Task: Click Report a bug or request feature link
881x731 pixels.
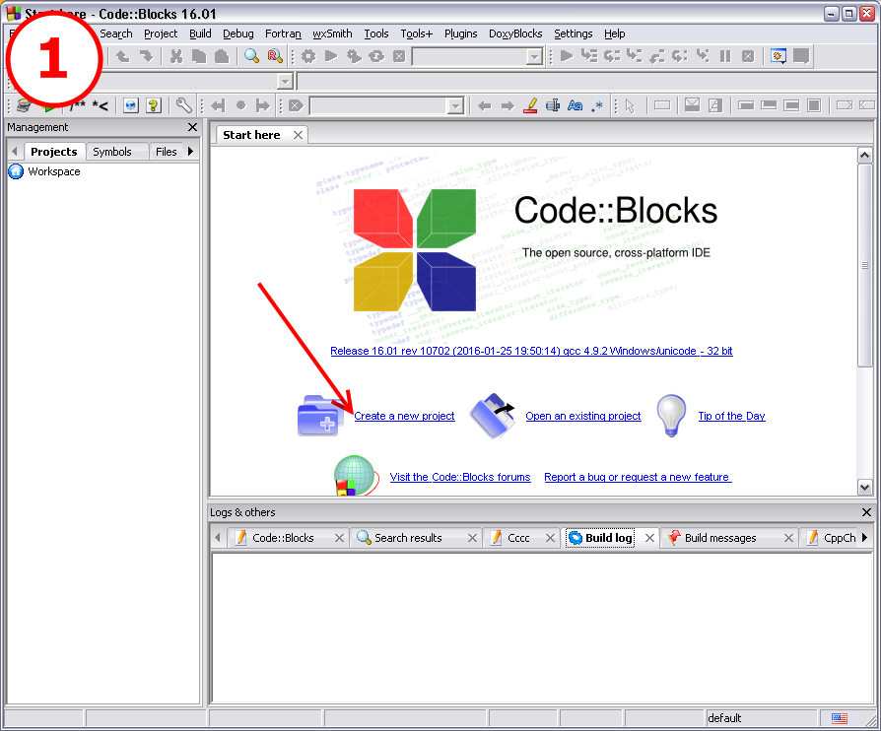Action: click(x=638, y=477)
